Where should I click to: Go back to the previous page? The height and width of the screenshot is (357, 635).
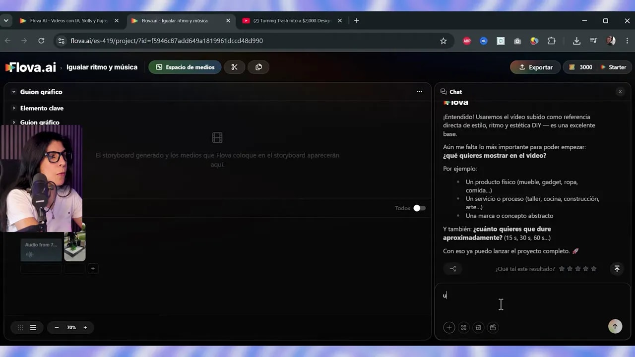[7, 41]
